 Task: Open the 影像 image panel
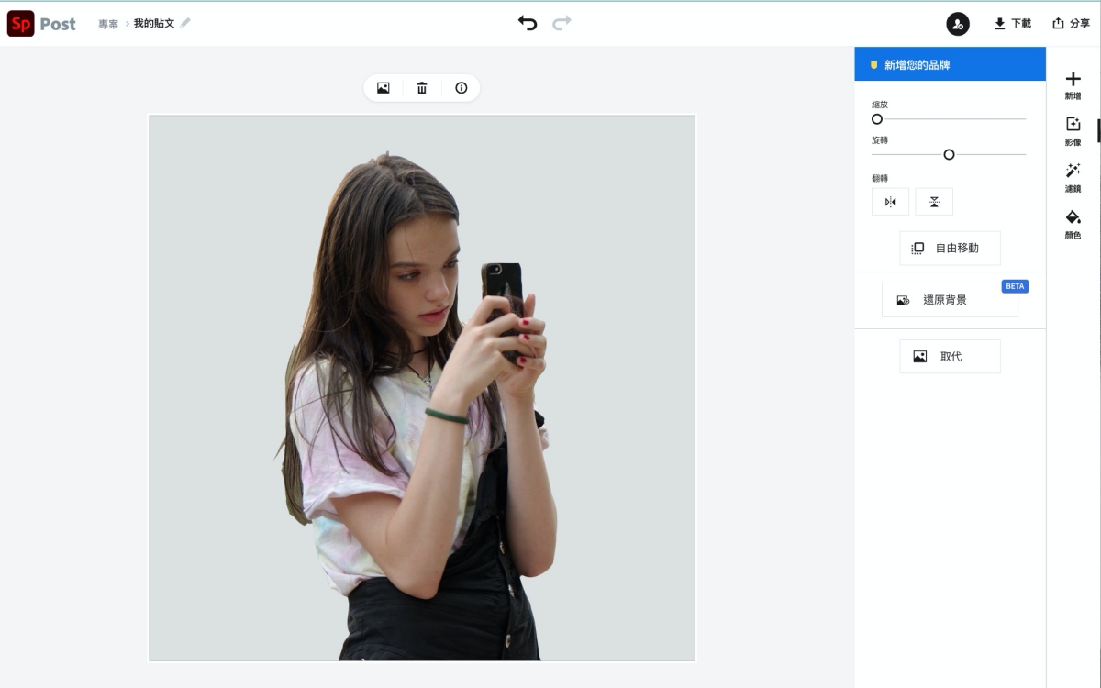[1073, 131]
